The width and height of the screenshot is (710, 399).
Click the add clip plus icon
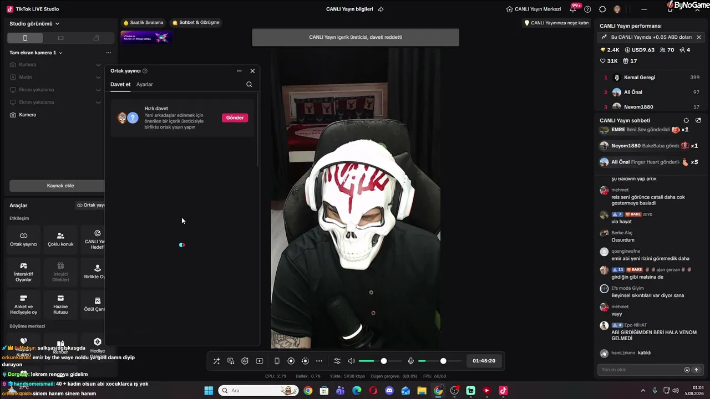pyautogui.click(x=259, y=361)
